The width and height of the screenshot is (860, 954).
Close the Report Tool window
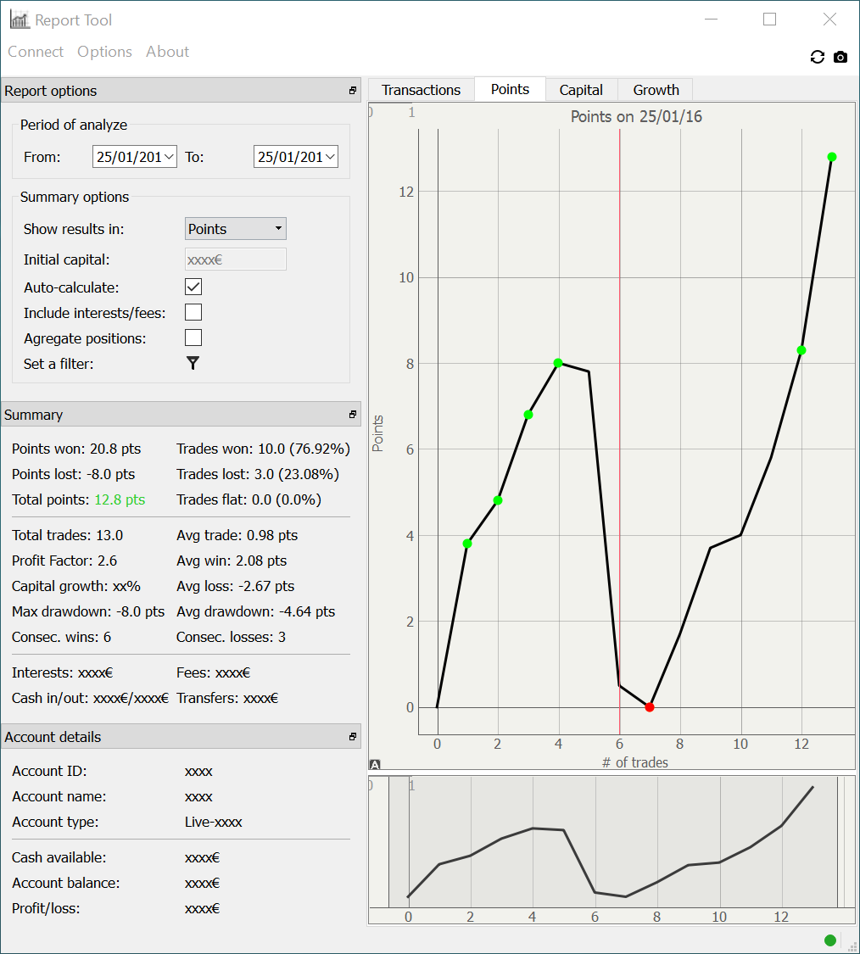[829, 20]
